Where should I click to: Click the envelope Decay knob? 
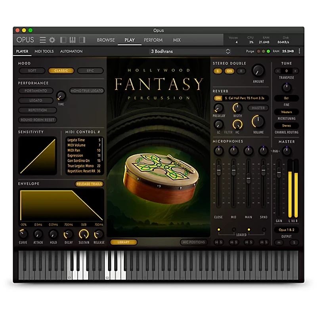68,234
